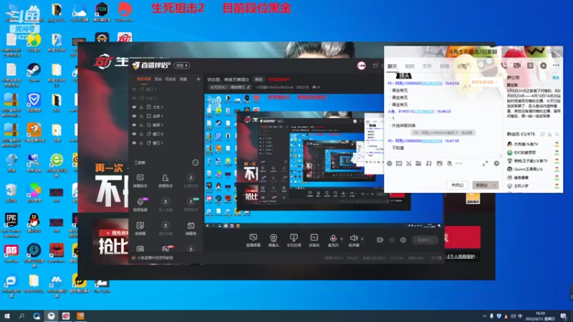Click QQ chat message input area
This screenshot has width=573, height=322.
click(x=442, y=174)
